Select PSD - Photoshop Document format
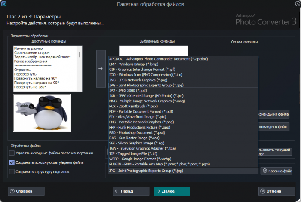301x202 pixels. coord(183,132)
